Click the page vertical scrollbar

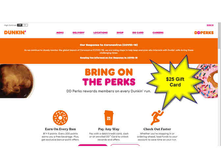tap(219, 84)
